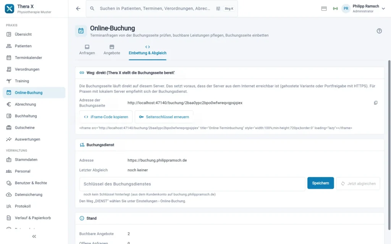Viewport: 391px width, 244px height.
Task: Switch to the Angebote tab
Action: coord(112,50)
